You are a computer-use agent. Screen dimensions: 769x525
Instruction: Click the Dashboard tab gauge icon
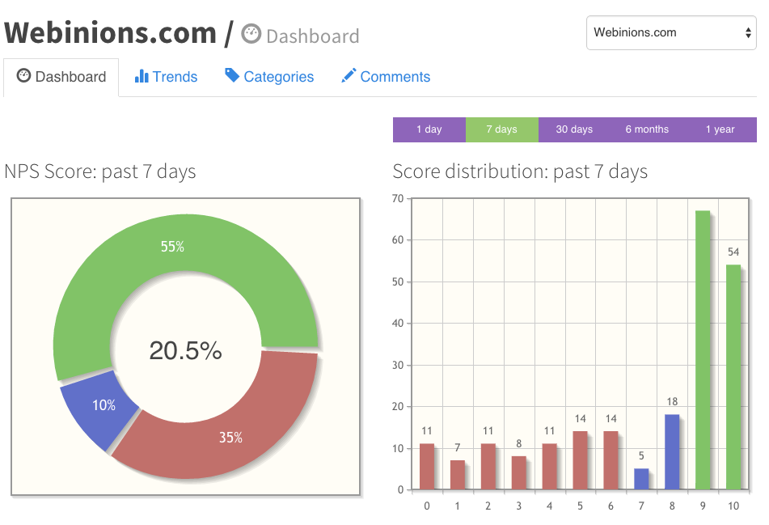click(23, 76)
